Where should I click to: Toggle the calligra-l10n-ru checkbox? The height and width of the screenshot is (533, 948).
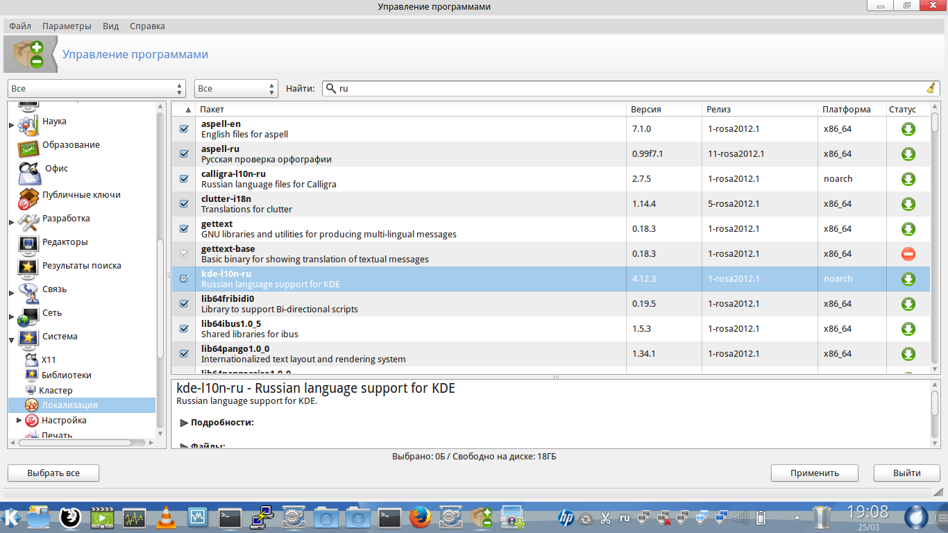pyautogui.click(x=184, y=179)
